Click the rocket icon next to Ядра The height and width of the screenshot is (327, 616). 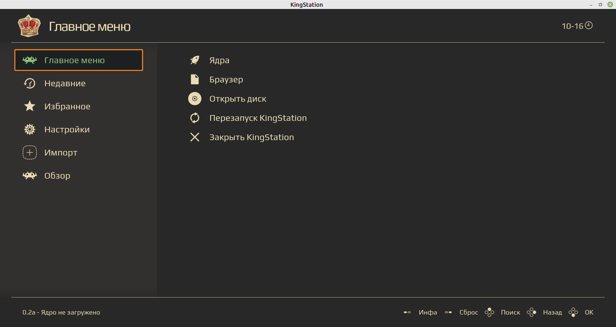tap(195, 60)
